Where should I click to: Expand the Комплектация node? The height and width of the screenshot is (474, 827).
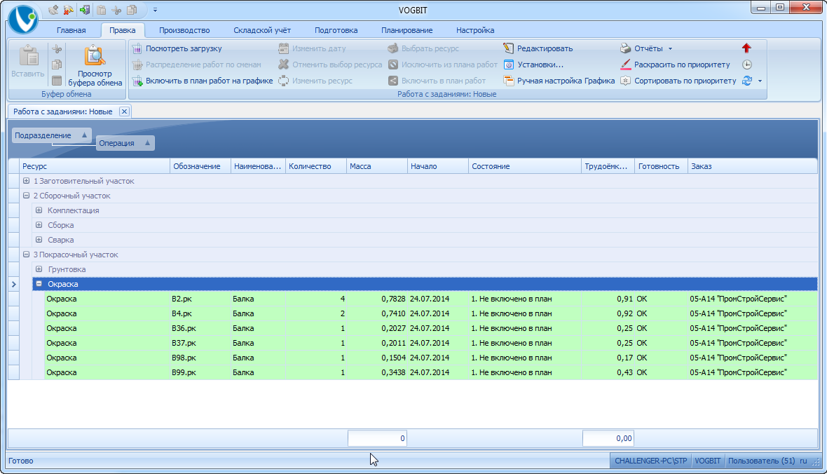pos(39,210)
